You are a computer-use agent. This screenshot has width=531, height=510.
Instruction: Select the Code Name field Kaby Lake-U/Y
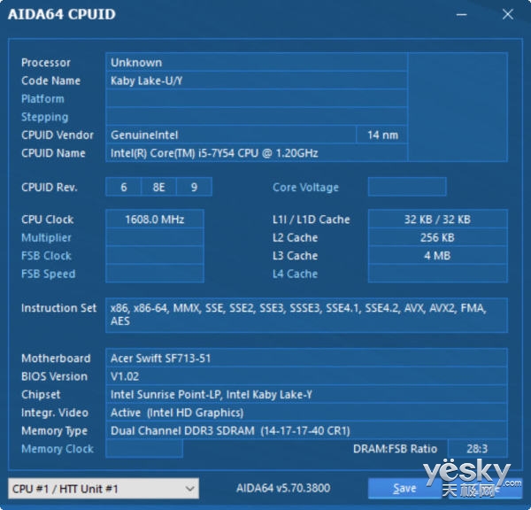[257, 81]
